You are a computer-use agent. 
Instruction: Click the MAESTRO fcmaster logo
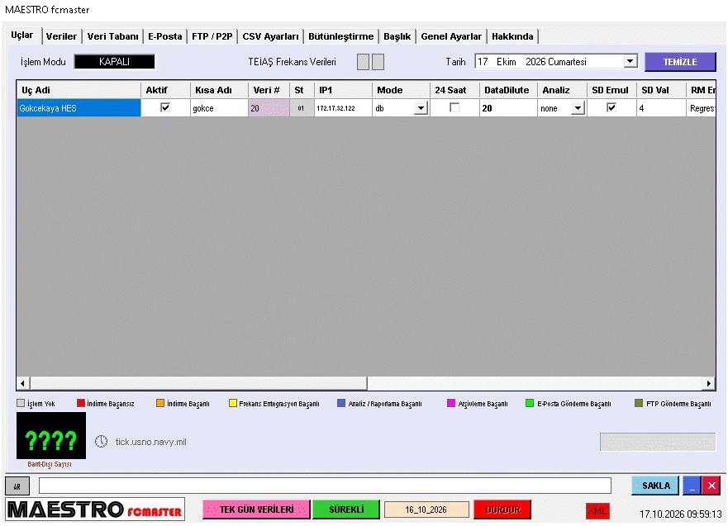point(95,509)
